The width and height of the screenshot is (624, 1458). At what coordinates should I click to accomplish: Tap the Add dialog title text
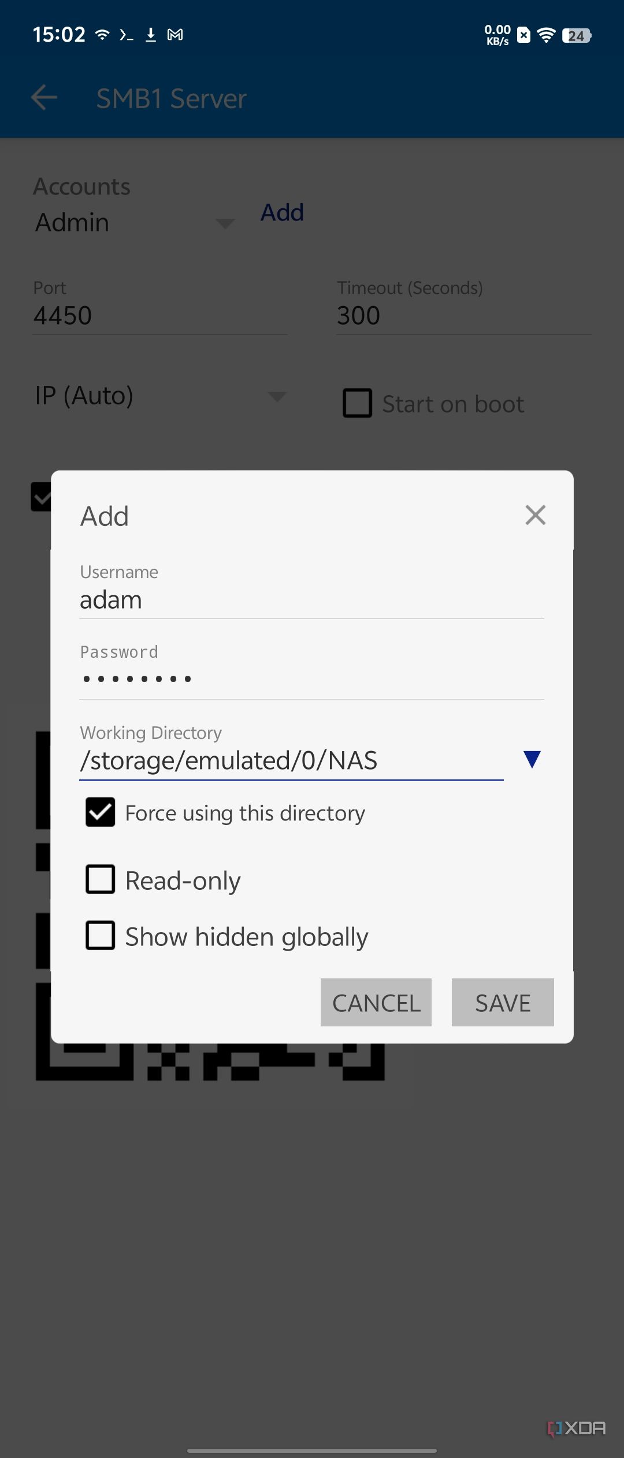105,516
